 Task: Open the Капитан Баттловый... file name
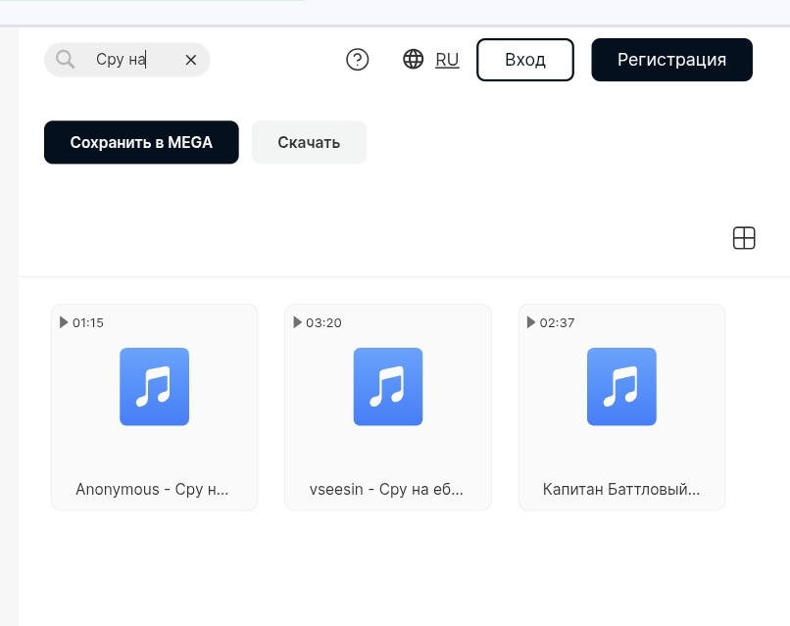621,489
